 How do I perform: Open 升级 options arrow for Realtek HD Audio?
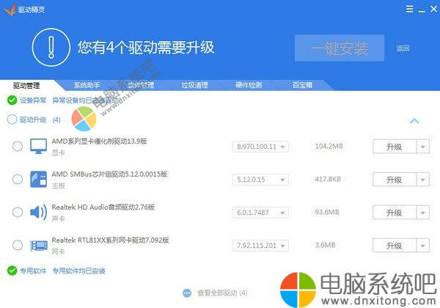pyautogui.click(x=422, y=213)
